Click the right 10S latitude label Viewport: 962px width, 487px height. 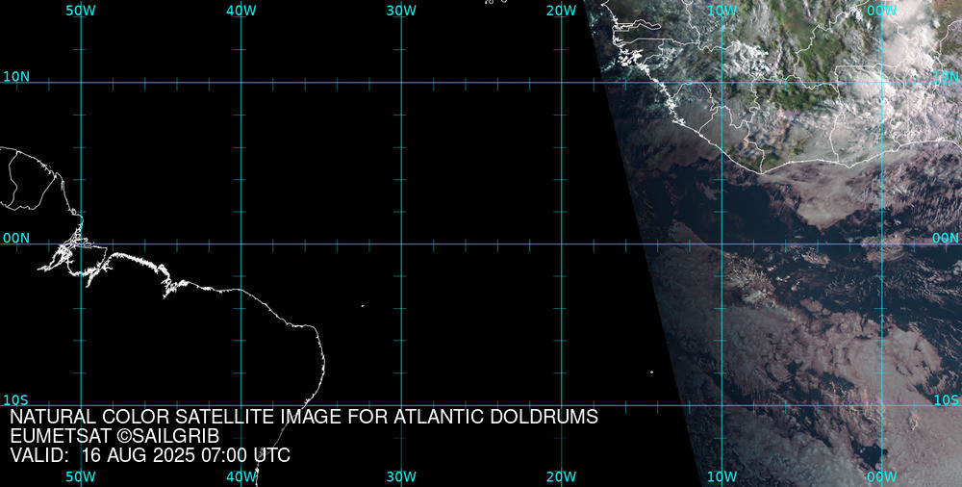click(946, 400)
